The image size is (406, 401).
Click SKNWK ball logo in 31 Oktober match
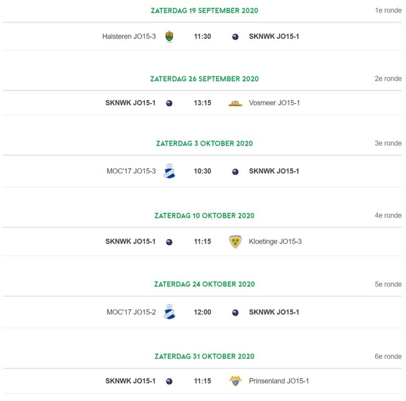click(169, 381)
